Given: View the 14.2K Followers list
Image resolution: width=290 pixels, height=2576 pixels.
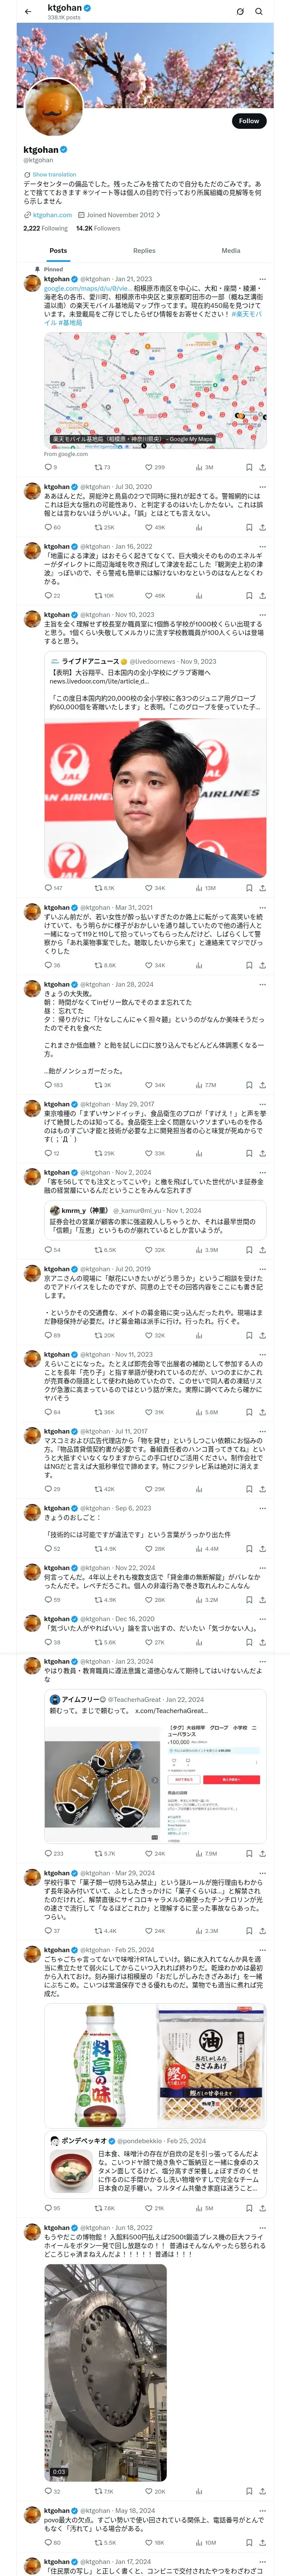Looking at the screenshot, I should [98, 228].
